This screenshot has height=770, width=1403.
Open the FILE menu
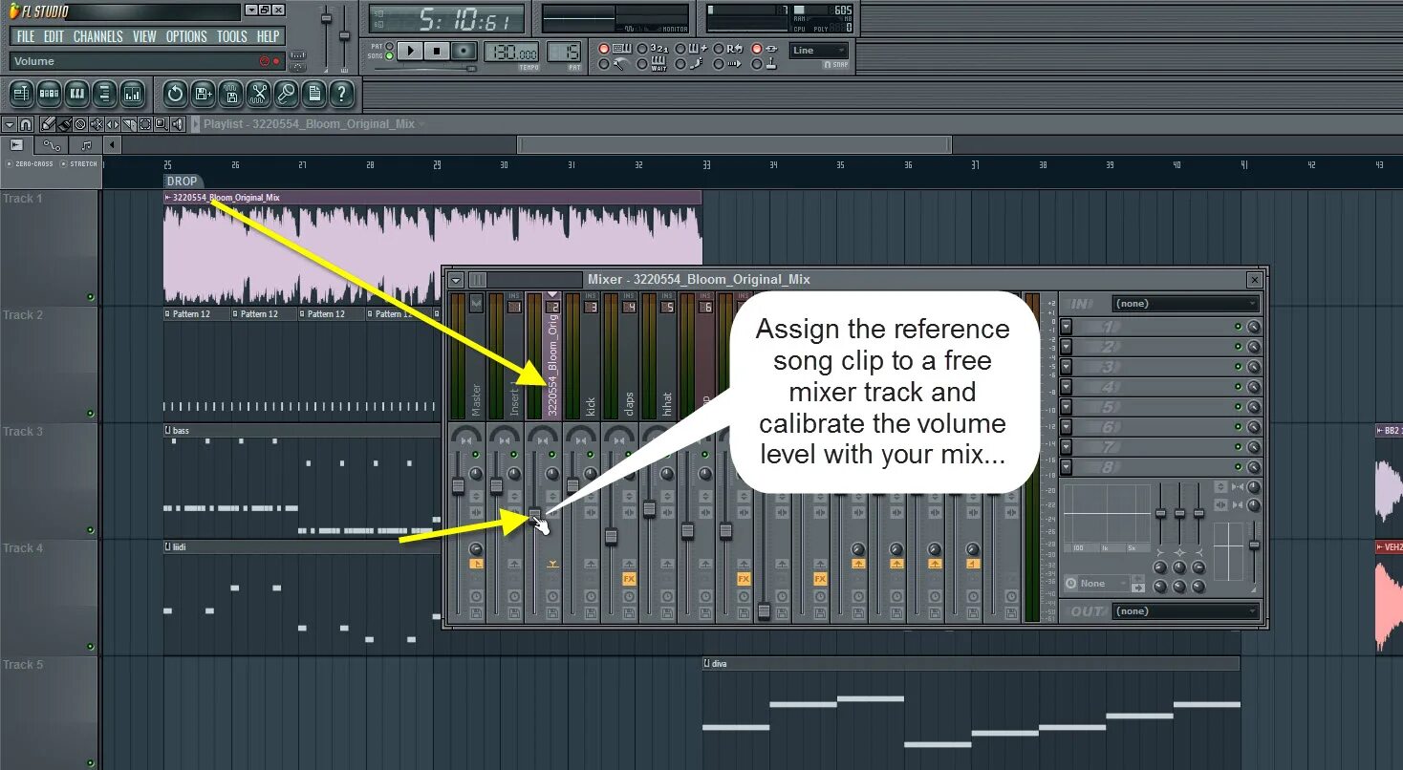click(x=26, y=37)
